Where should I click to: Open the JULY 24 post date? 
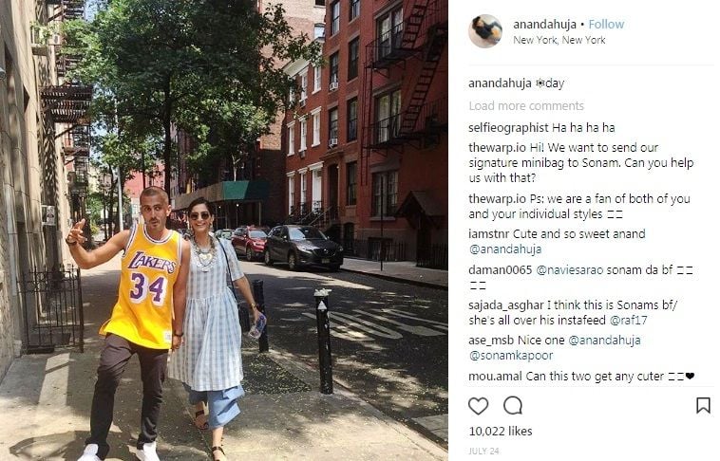(483, 451)
